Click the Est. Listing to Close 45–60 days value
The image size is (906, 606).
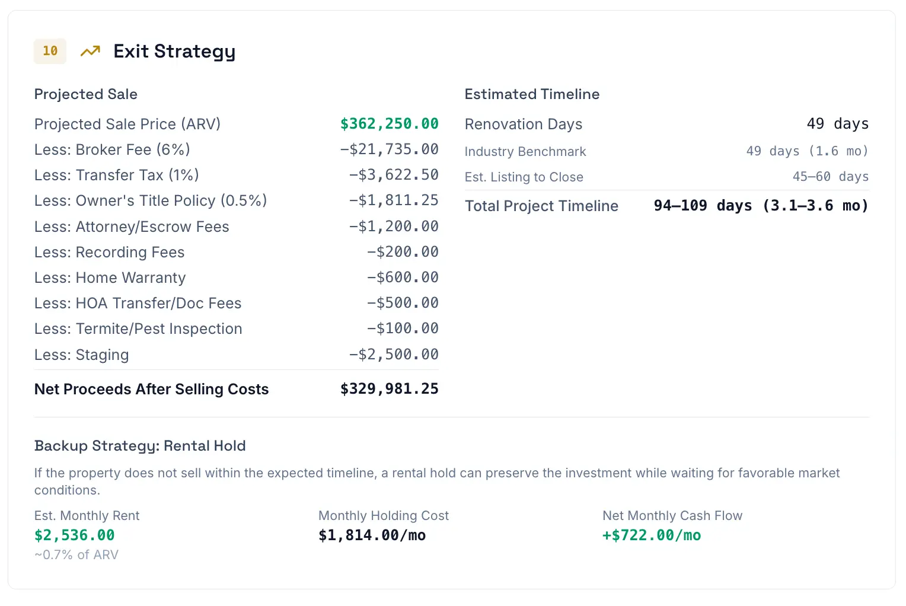click(x=830, y=177)
